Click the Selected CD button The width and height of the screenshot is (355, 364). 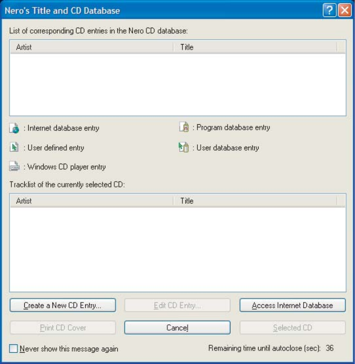pos(292,327)
